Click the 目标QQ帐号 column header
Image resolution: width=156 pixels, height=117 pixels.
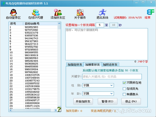[40, 24]
